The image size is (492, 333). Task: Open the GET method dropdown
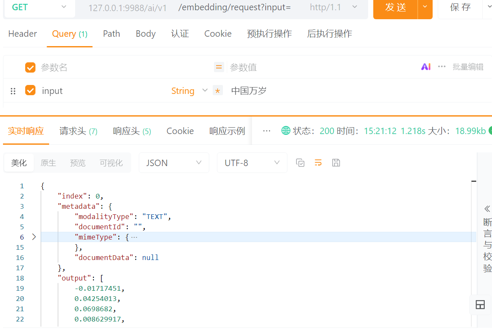pos(39,7)
